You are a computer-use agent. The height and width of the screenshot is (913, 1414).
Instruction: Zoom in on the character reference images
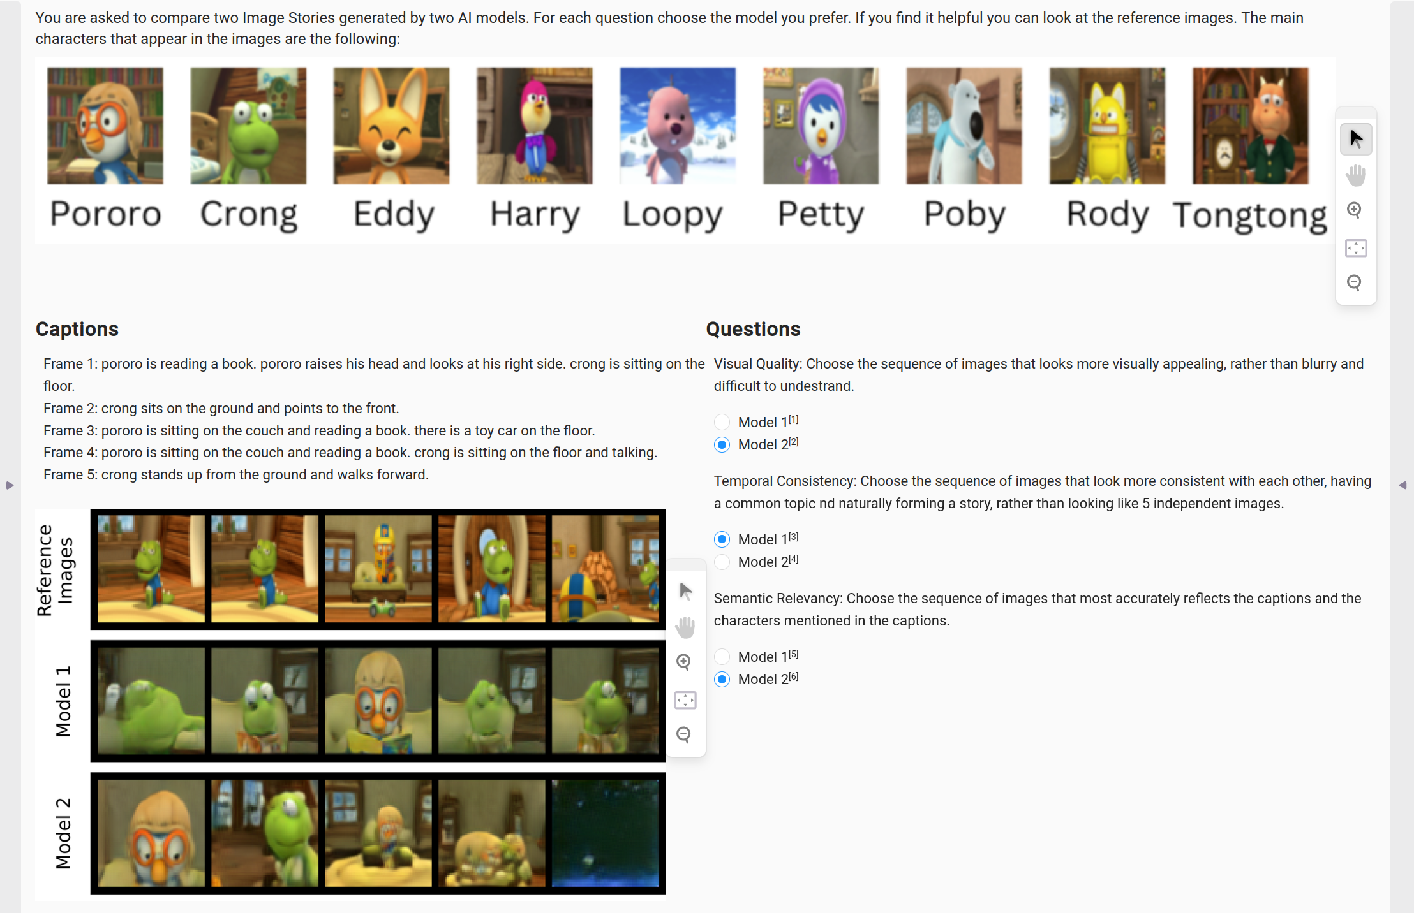pos(1354,210)
